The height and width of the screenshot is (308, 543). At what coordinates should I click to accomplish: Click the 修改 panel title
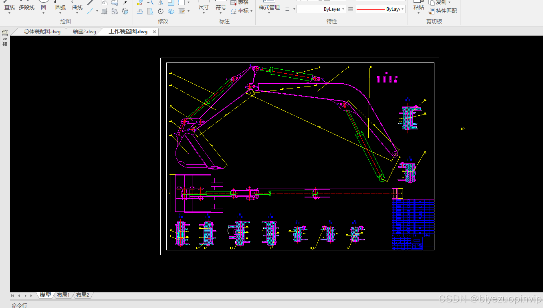163,21
